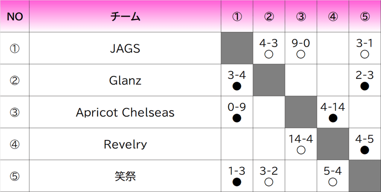Select the JAGS team name cell
The height and width of the screenshot is (192, 381).
125,48
